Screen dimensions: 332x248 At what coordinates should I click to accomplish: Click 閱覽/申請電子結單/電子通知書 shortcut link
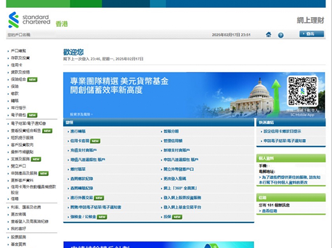96,207
